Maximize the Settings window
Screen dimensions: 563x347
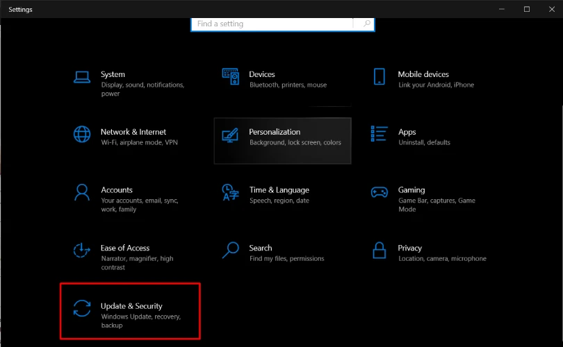click(527, 9)
